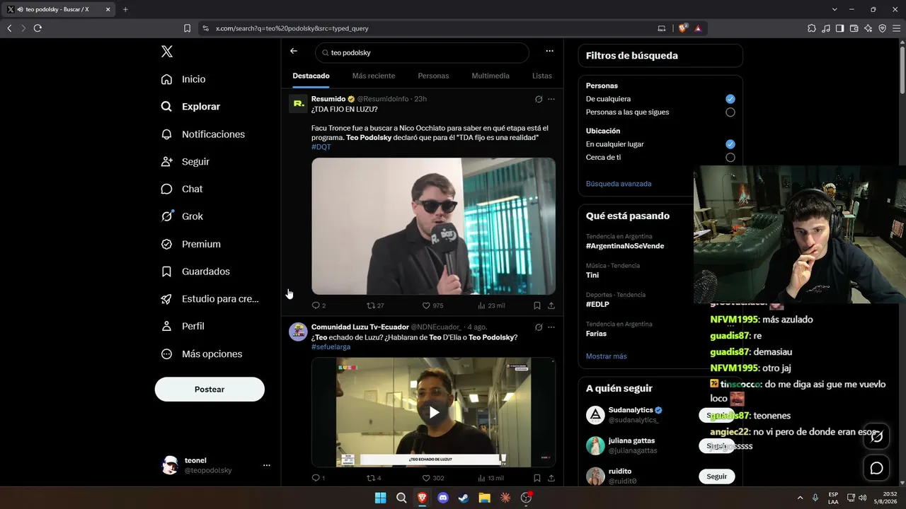Screen dimensions: 906x509
Task: Open Steam from the taskbar
Action: [x=464, y=498]
